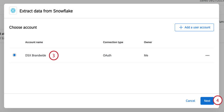The width and height of the screenshot is (224, 112).
Task: Open the three-dot options menu for DSX Brandwide
Action: [x=207, y=56]
